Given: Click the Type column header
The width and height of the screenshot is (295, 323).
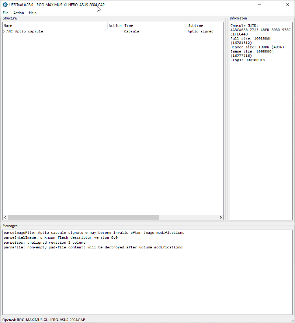Looking at the screenshot, I should 128,25.
